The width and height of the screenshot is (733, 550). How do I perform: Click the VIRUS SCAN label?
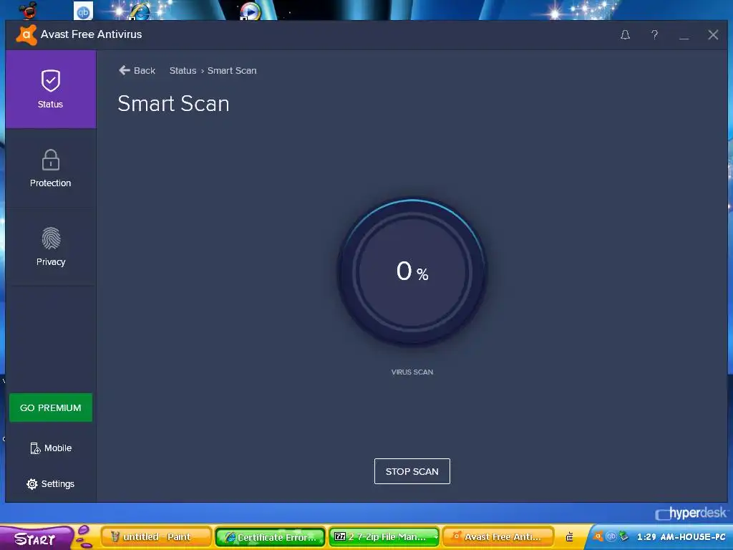pos(412,372)
